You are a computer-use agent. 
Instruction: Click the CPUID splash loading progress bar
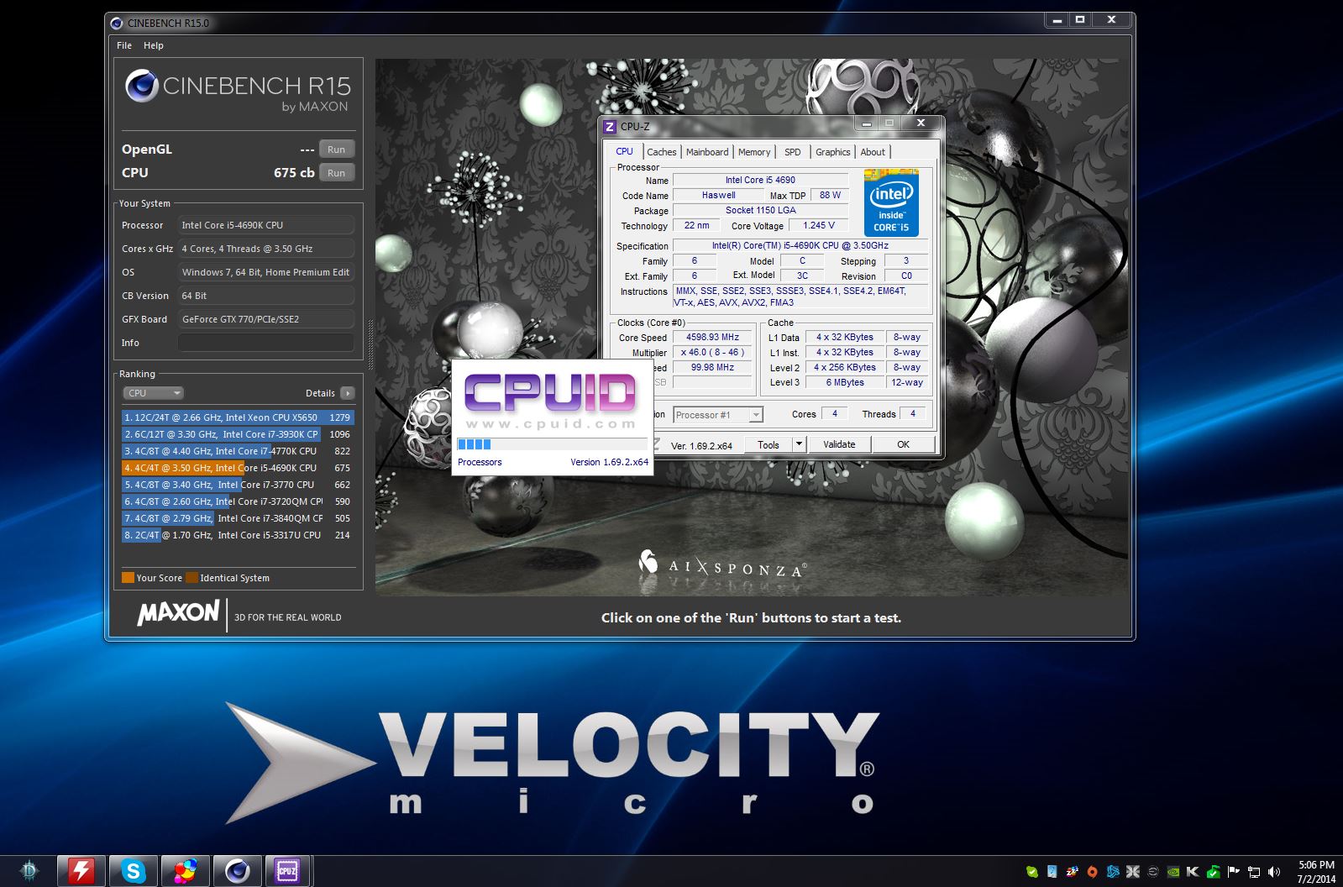[x=552, y=444]
